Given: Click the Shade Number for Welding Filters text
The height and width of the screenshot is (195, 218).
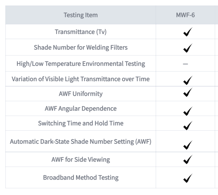Looking at the screenshot, I should point(81,47).
